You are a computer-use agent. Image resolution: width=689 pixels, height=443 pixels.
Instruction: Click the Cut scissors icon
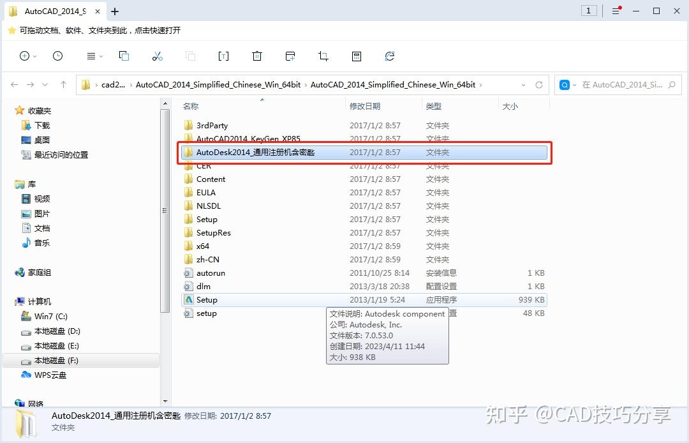pyautogui.click(x=158, y=56)
